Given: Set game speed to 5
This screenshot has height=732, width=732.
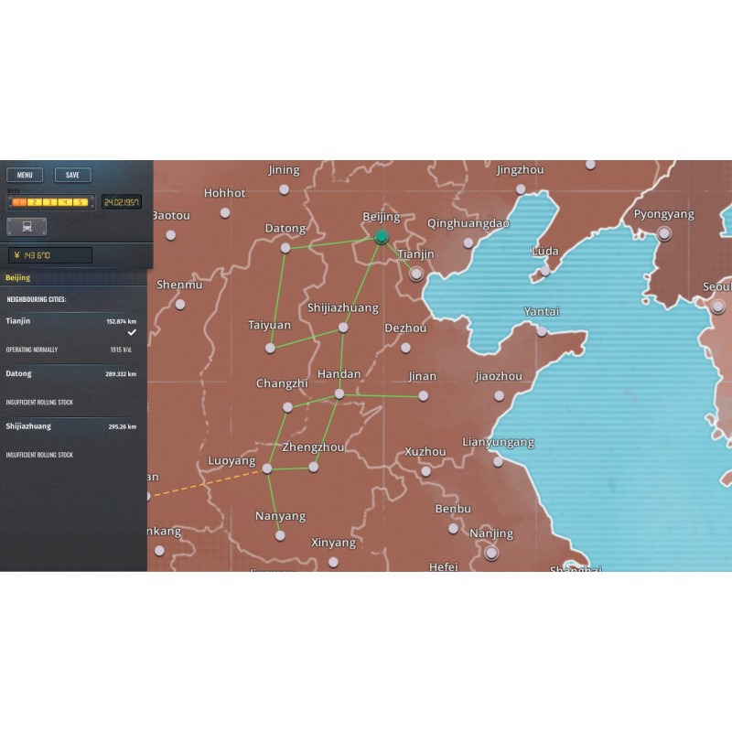Looking at the screenshot, I should [82, 202].
